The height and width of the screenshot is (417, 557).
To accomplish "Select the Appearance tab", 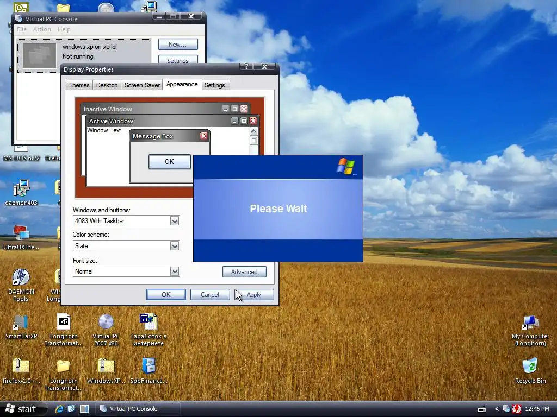I will 182,84.
